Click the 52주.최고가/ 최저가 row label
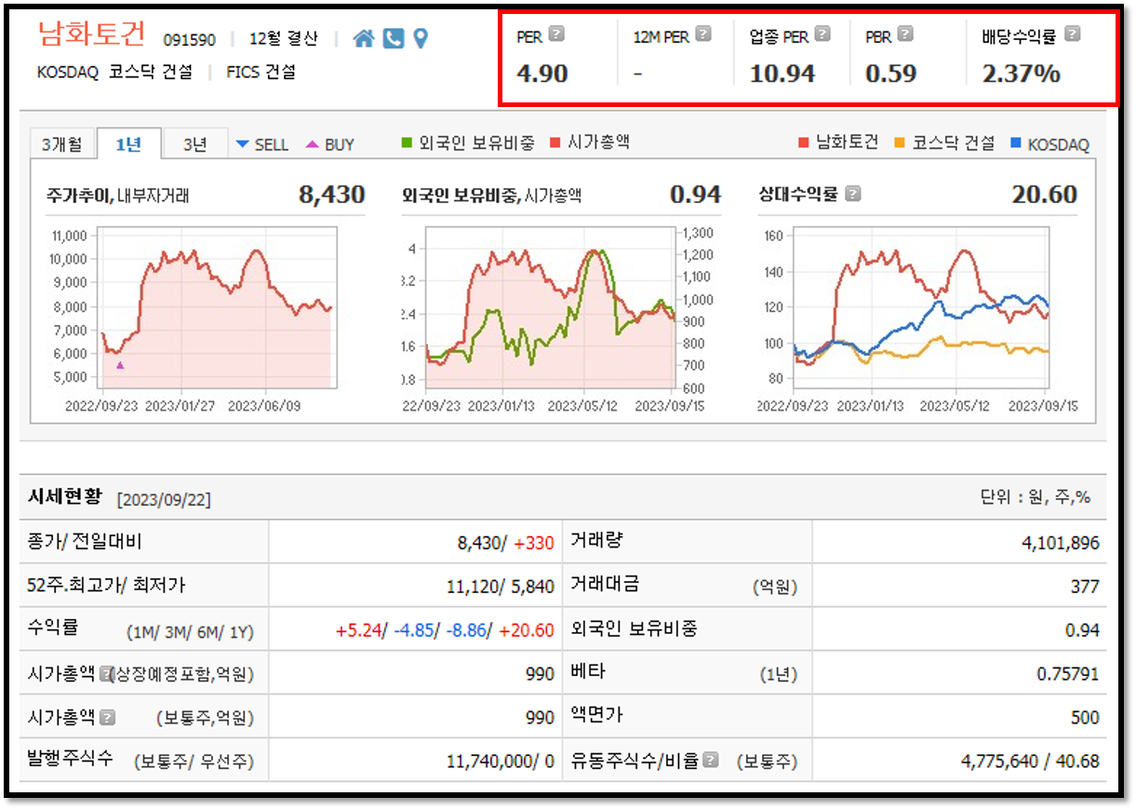This screenshot has height=810, width=1136. 107,586
